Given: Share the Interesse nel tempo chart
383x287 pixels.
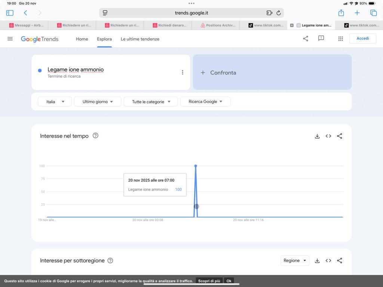Looking at the screenshot, I should [340, 136].
